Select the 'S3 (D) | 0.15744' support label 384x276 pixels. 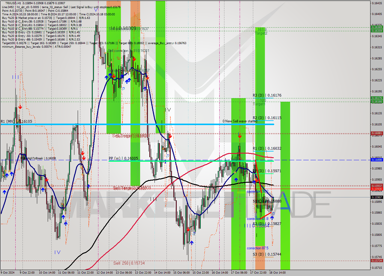coord(267,254)
